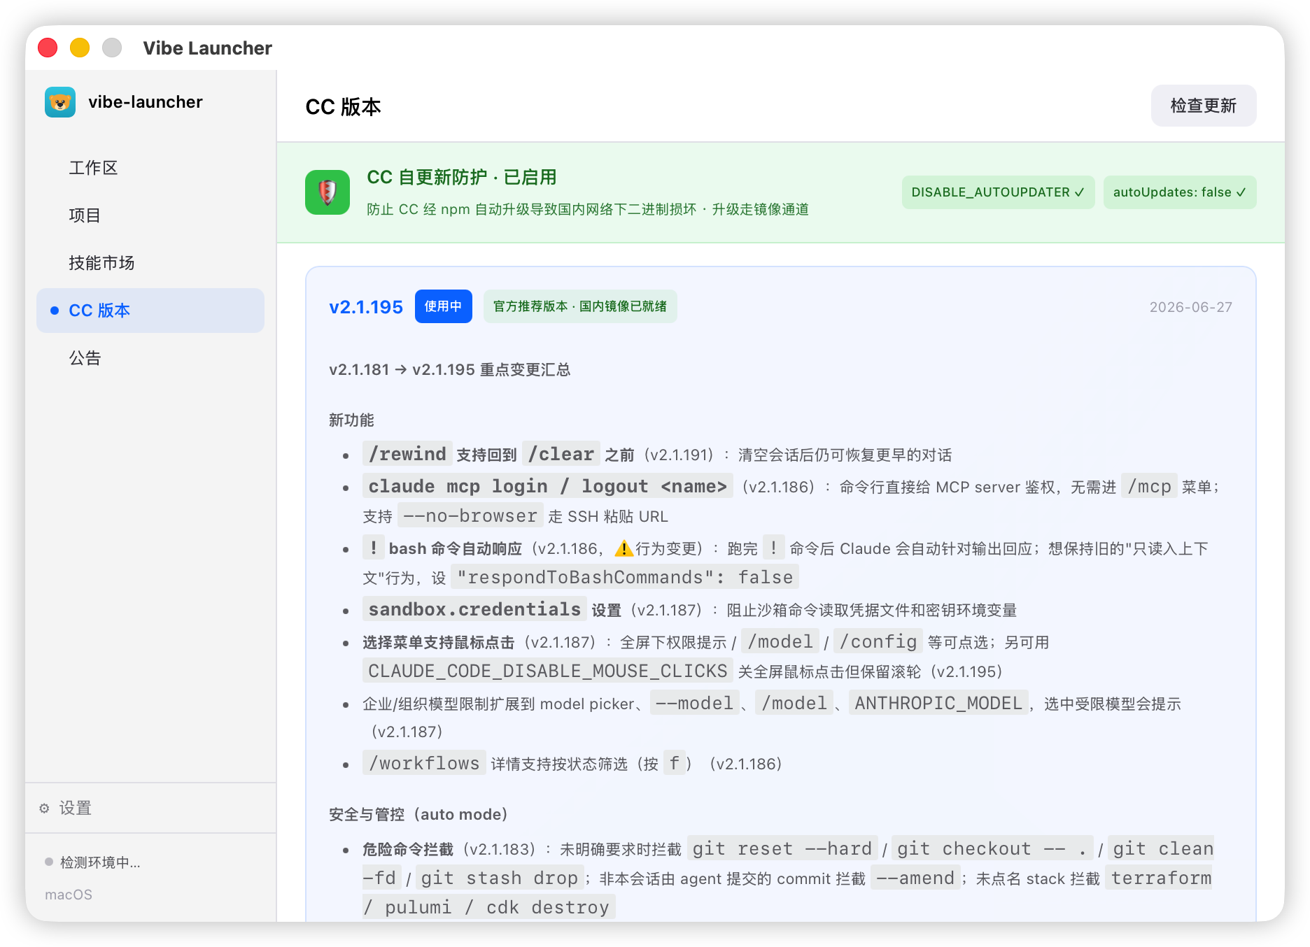Click the /rewind code snippet
The width and height of the screenshot is (1310, 947).
pos(407,454)
